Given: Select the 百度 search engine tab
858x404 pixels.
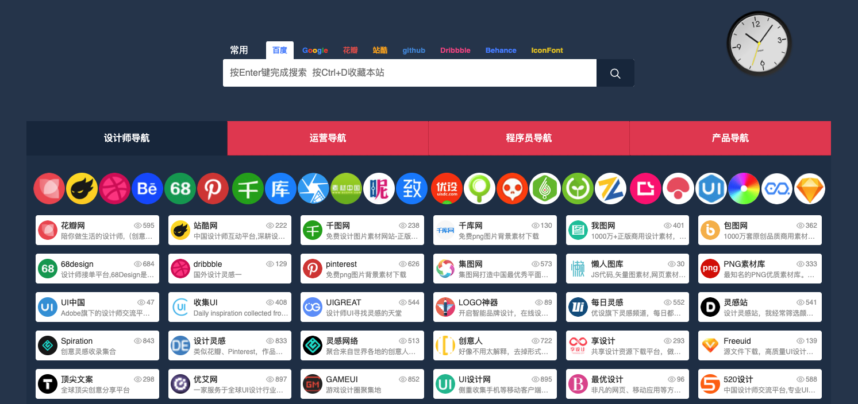Looking at the screenshot, I should 280,50.
